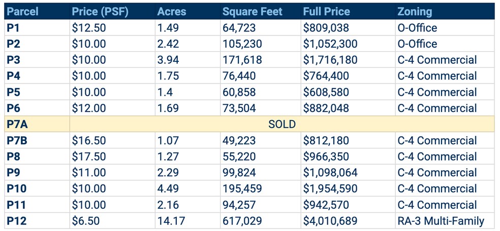Click the $12.00 price cell for P6
This screenshot has height=231, width=500.
(x=89, y=108)
